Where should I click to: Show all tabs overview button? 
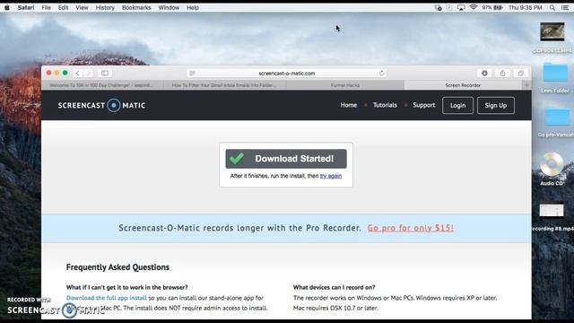pyautogui.click(x=520, y=74)
